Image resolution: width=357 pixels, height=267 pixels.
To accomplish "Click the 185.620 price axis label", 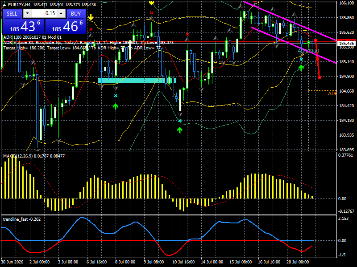I will [347, 32].
